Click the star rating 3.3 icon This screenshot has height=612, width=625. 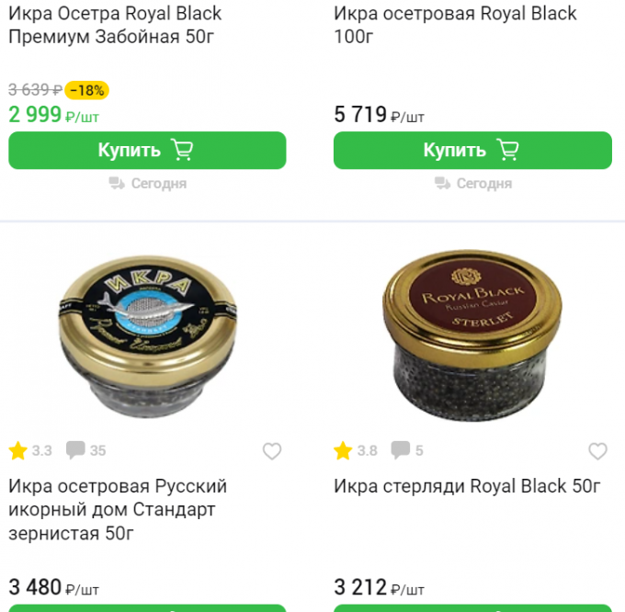point(18,451)
